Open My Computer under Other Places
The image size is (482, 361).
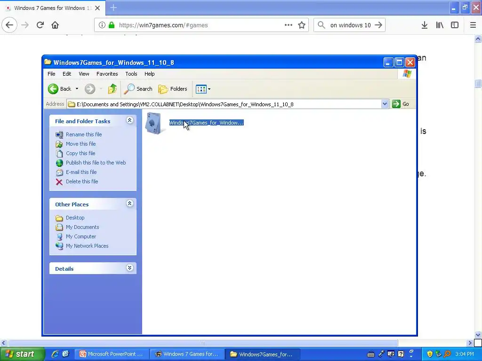tap(81, 236)
